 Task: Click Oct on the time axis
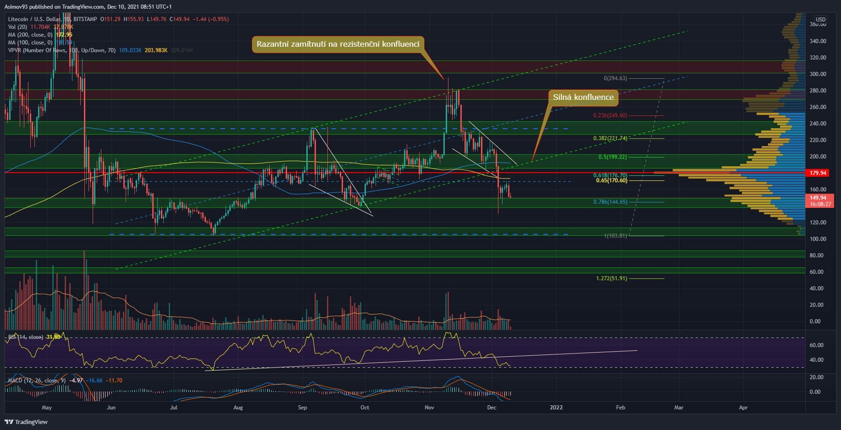coord(365,408)
